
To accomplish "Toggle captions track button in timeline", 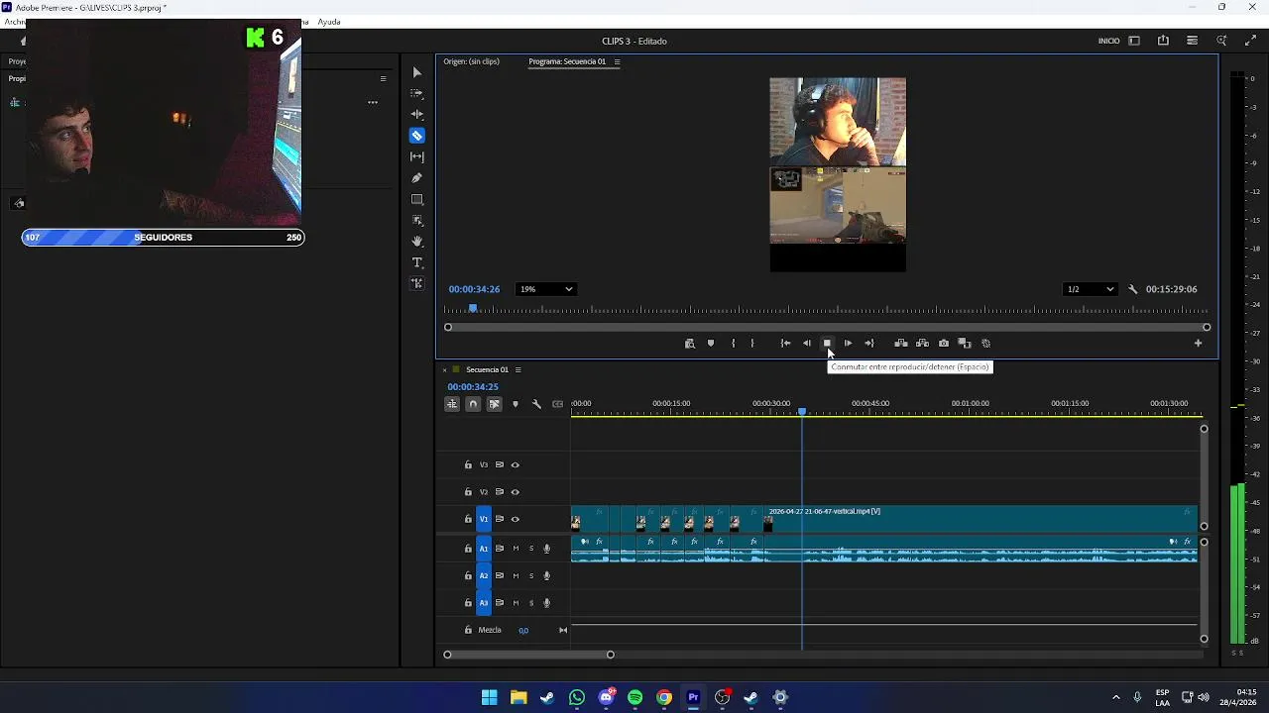I will (557, 404).
